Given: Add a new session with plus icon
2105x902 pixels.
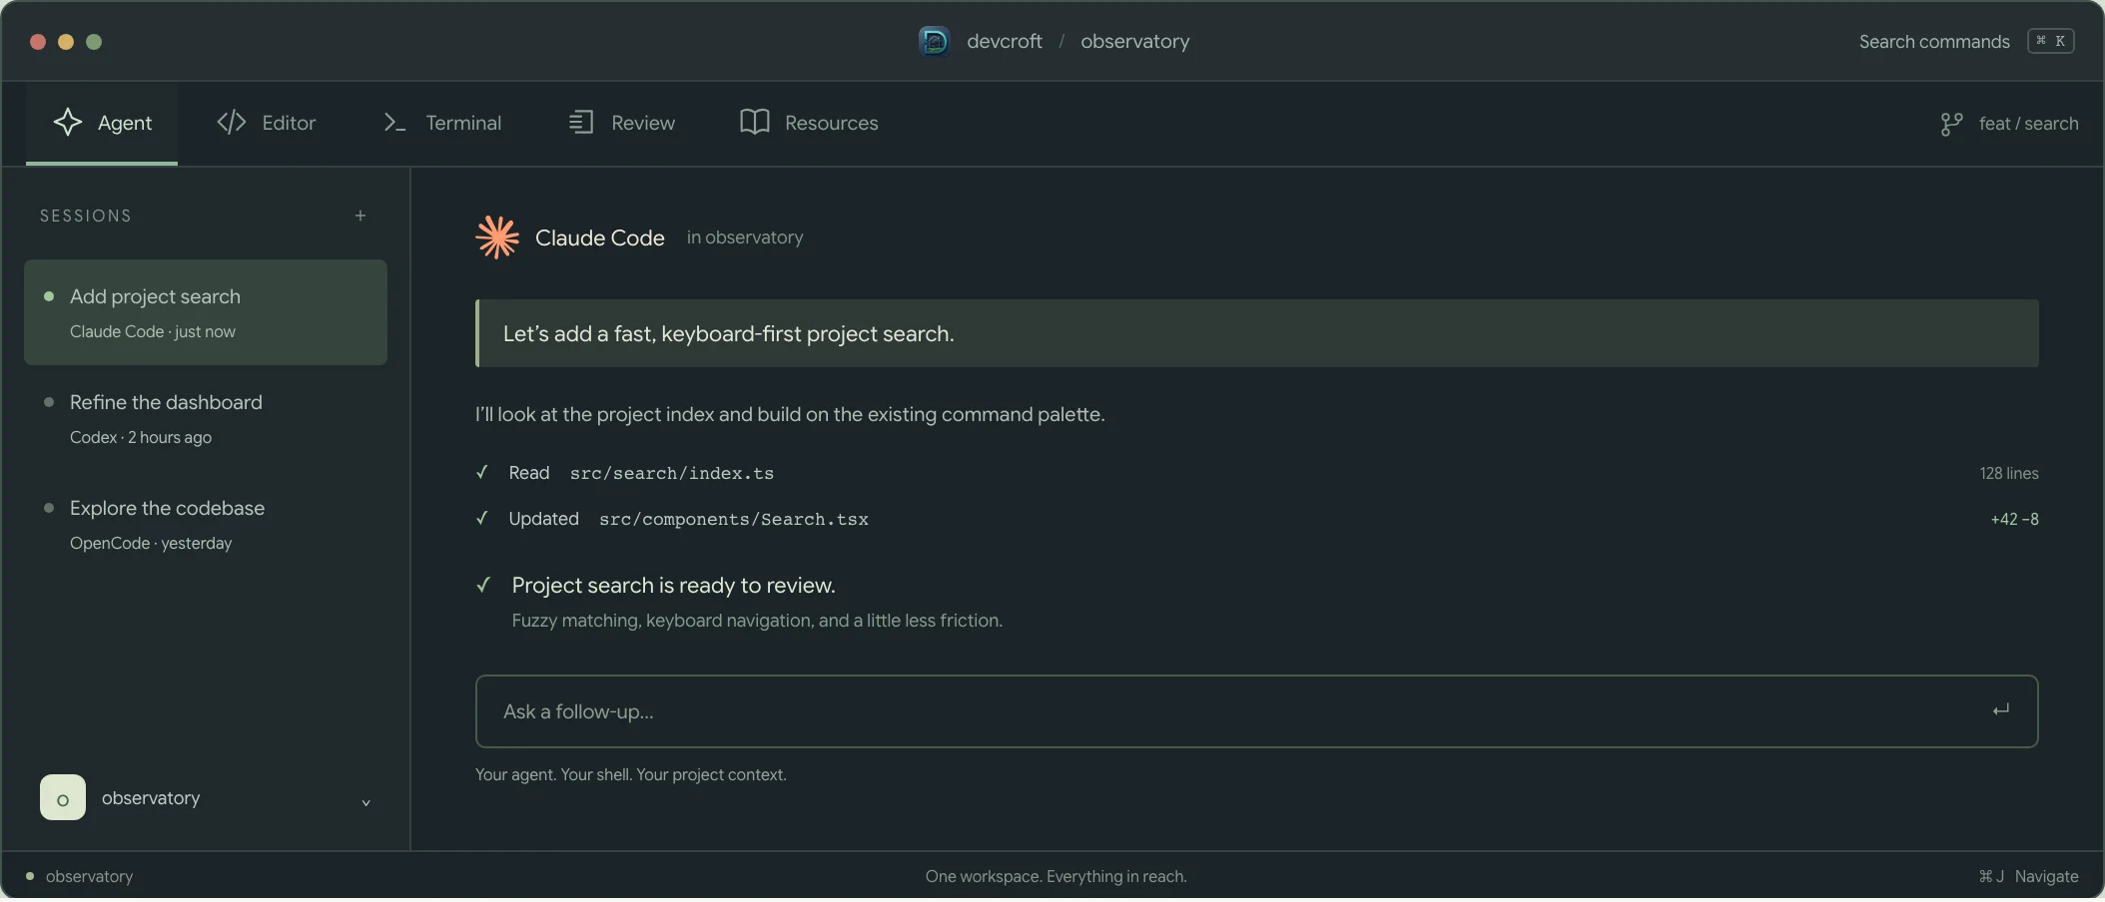Looking at the screenshot, I should [360, 216].
